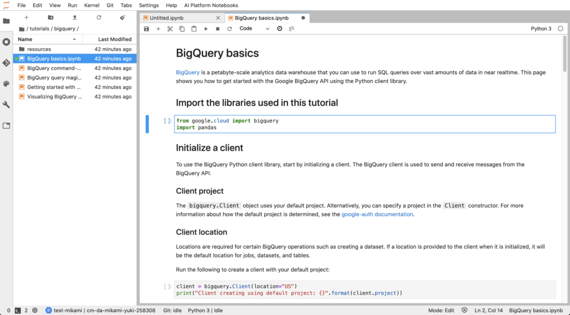570x315 pixels.
Task: Click the root folder icon in breadcrumb
Action: coord(22,28)
